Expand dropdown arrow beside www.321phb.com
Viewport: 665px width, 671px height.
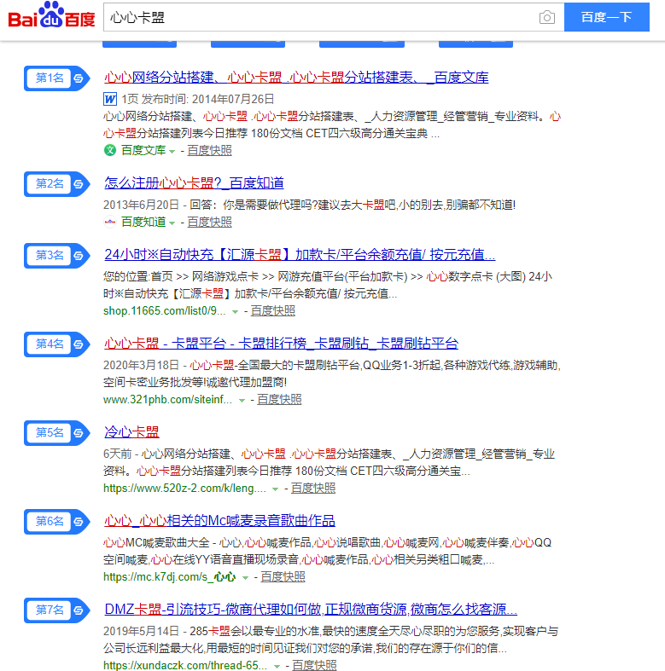(x=242, y=401)
